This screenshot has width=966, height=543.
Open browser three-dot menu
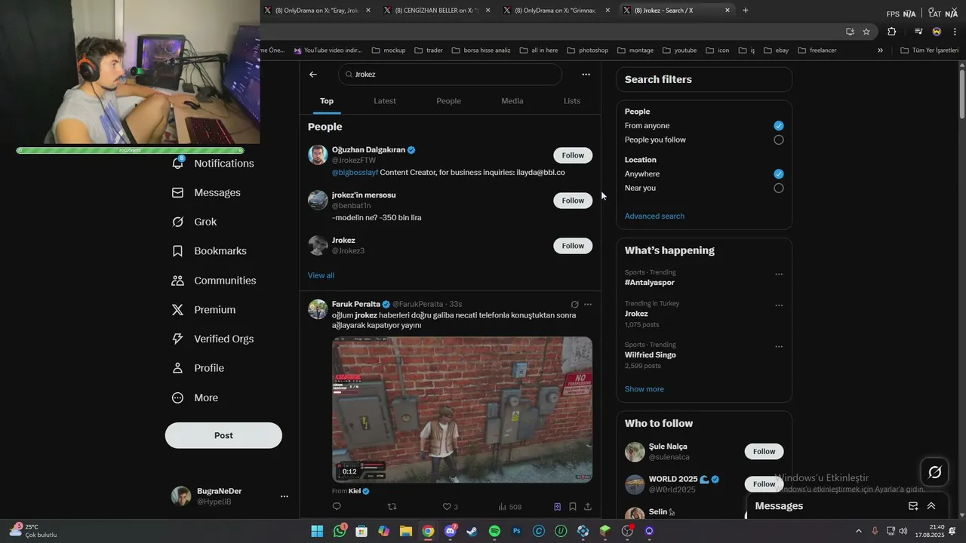point(955,32)
